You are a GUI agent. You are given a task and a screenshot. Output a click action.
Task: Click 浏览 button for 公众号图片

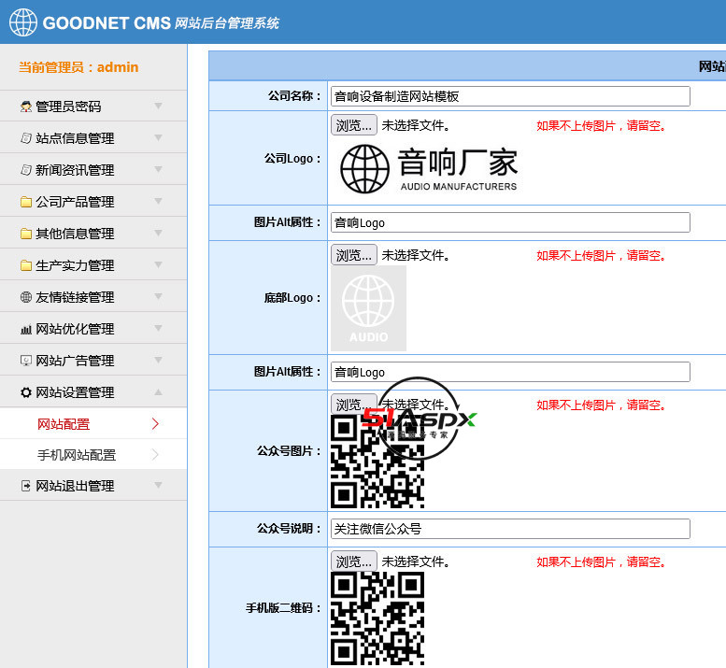(354, 405)
